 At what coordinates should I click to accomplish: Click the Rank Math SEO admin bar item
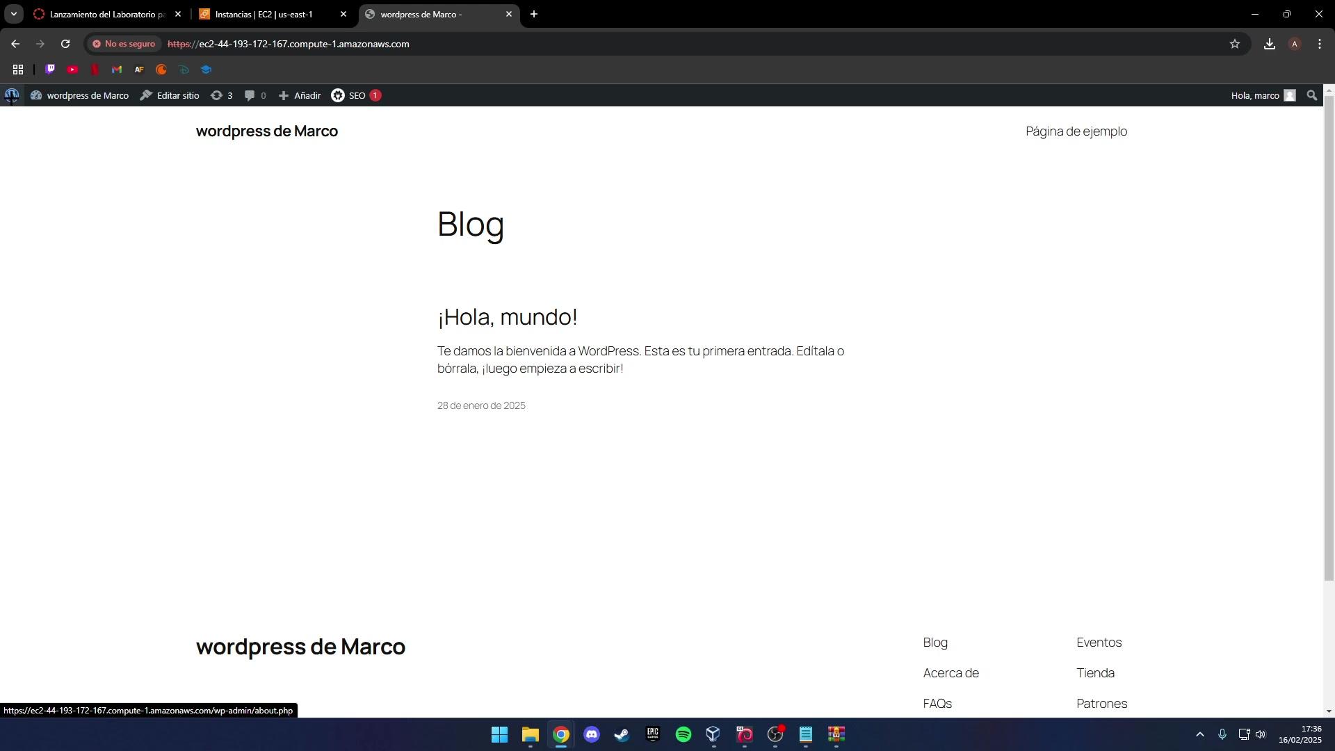[x=355, y=95]
